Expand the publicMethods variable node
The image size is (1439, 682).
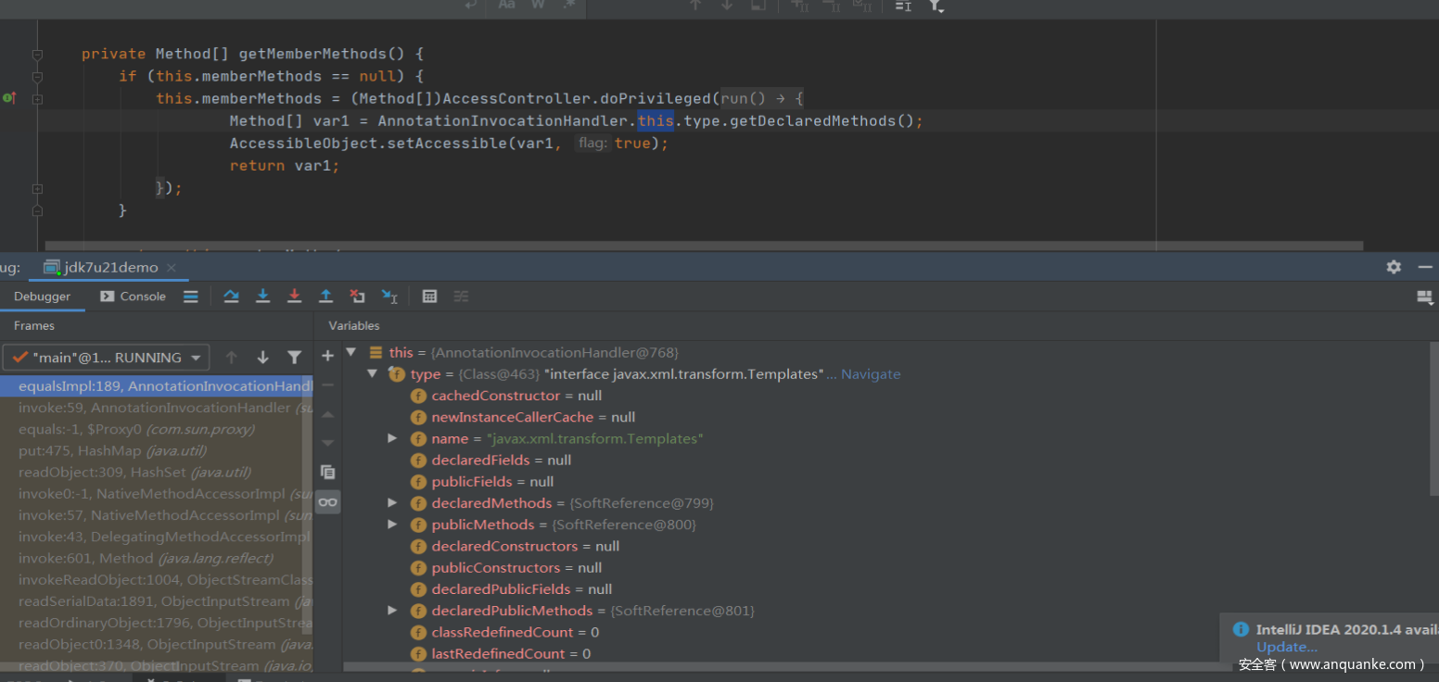[x=392, y=524]
